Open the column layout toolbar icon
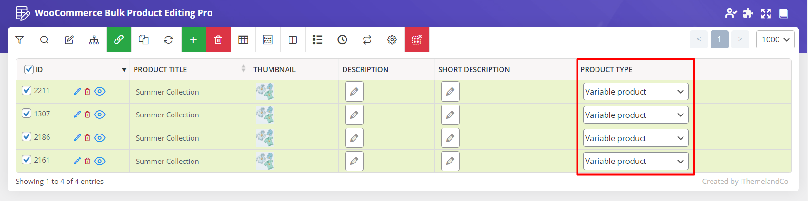Screen dimensions: 808x201 click(293, 40)
